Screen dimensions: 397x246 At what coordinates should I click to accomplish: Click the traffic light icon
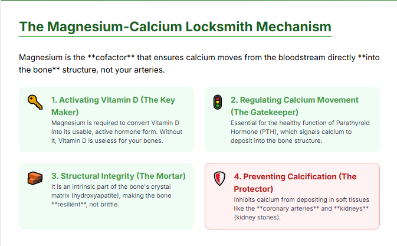pos(216,102)
